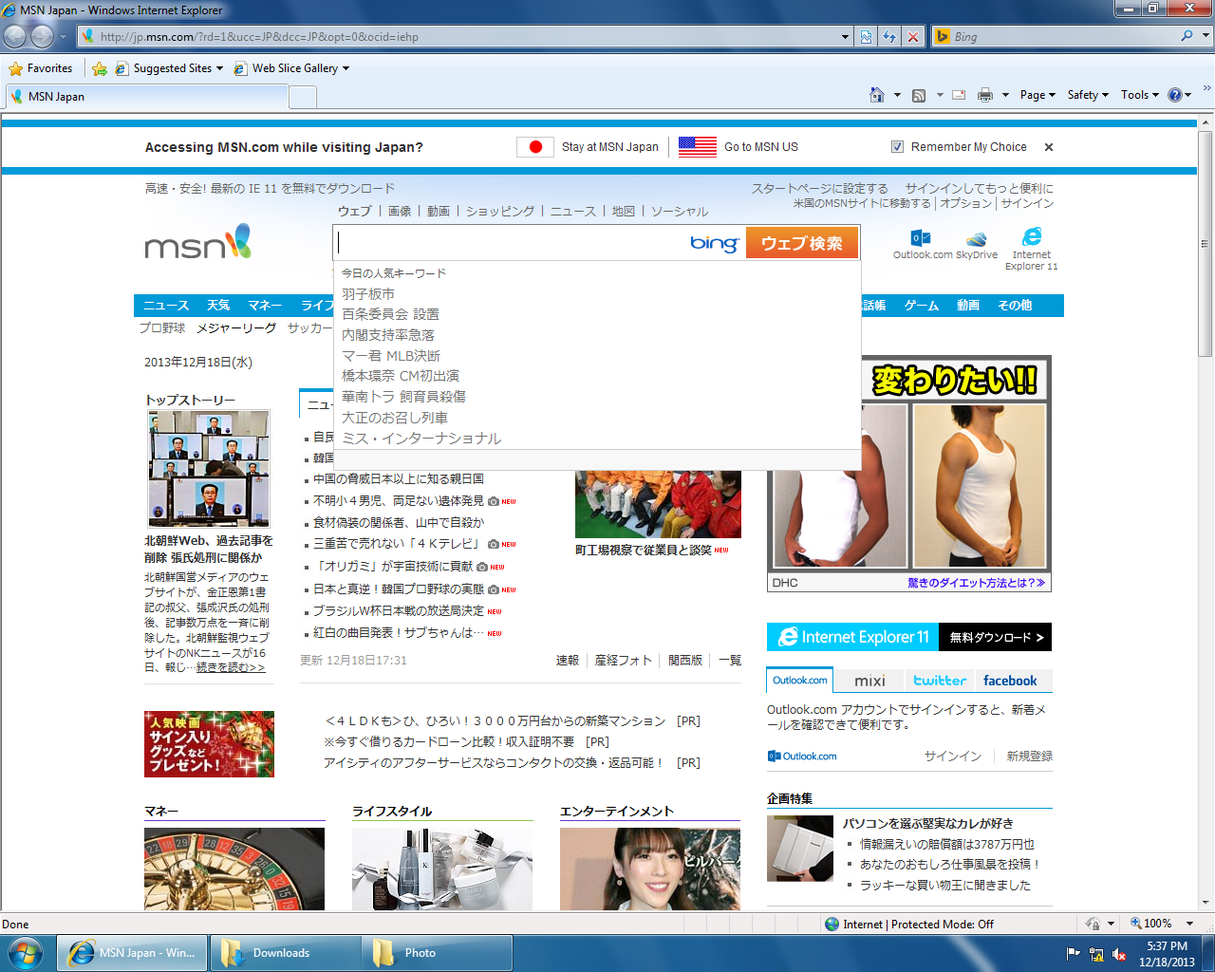This screenshot has height=972, width=1215.
Task: Open the Internet Explorer 11 icon link
Action: 1032,237
